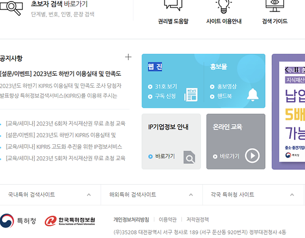Expand 각국 특허청 사이트 dropdown

253,194
